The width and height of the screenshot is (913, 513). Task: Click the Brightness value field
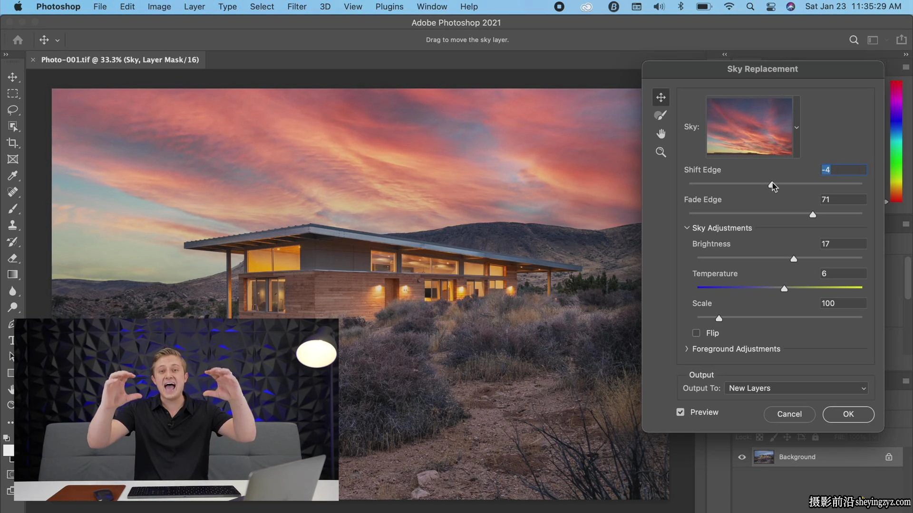pyautogui.click(x=844, y=244)
